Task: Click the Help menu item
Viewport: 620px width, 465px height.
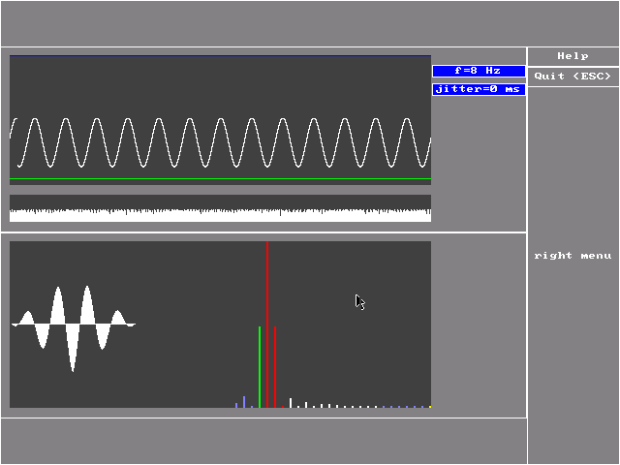Action: tap(573, 56)
